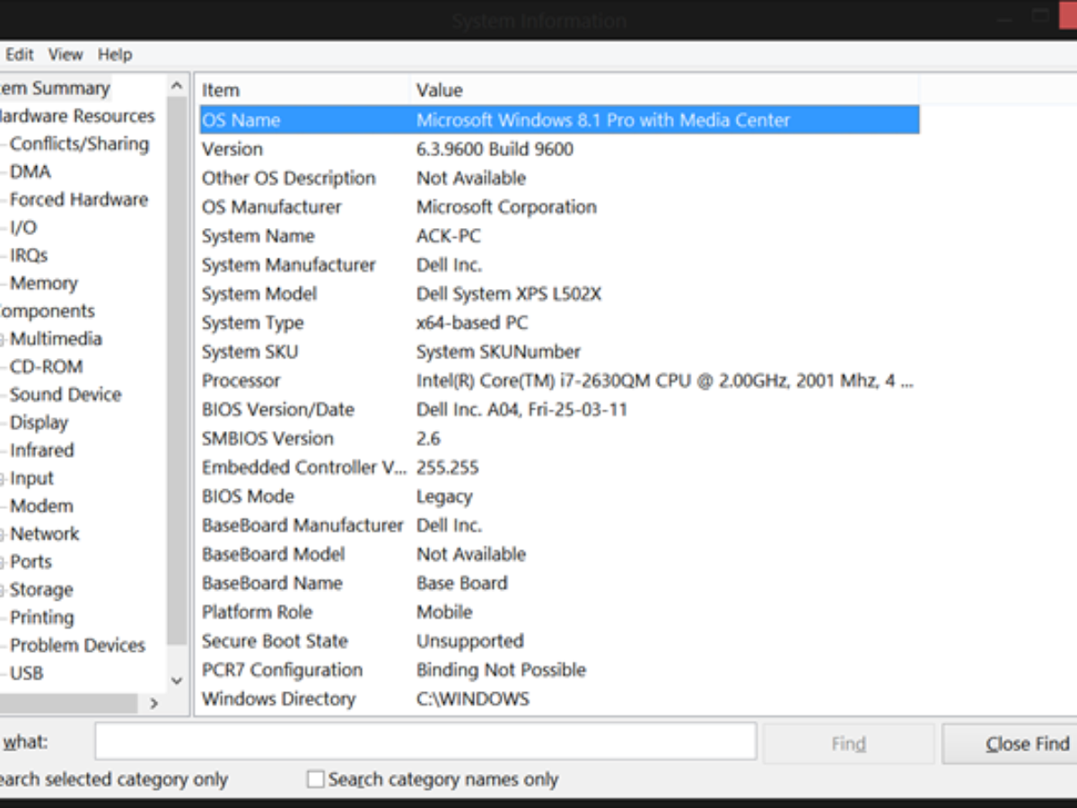Select the Problem Devices category
Screen dimensions: 1077x808
(77, 646)
